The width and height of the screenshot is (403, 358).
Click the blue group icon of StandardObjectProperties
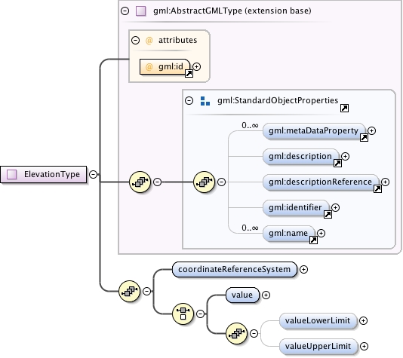click(205, 101)
